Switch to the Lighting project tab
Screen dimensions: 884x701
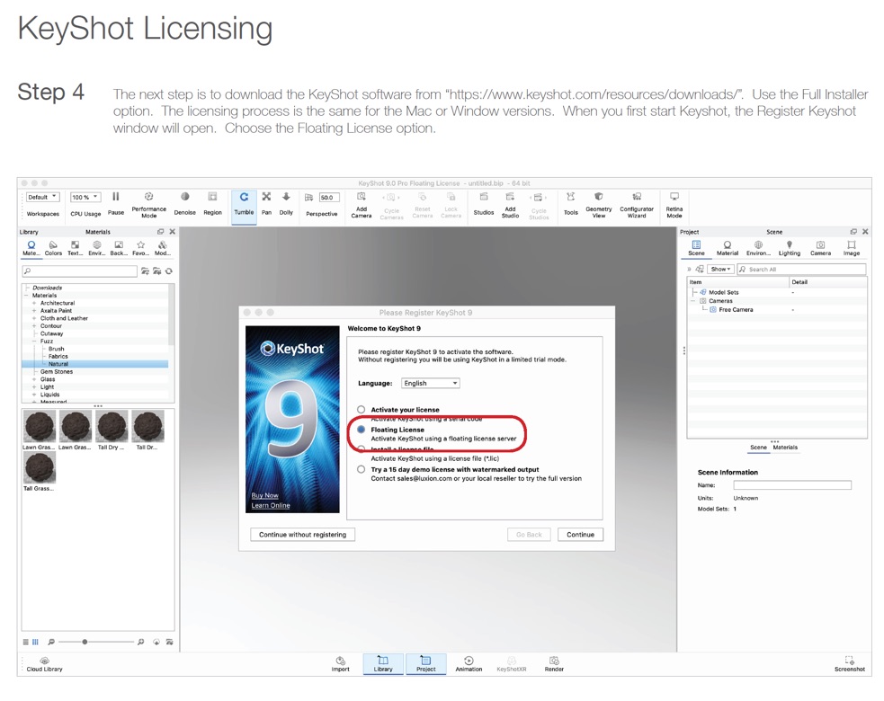790,248
